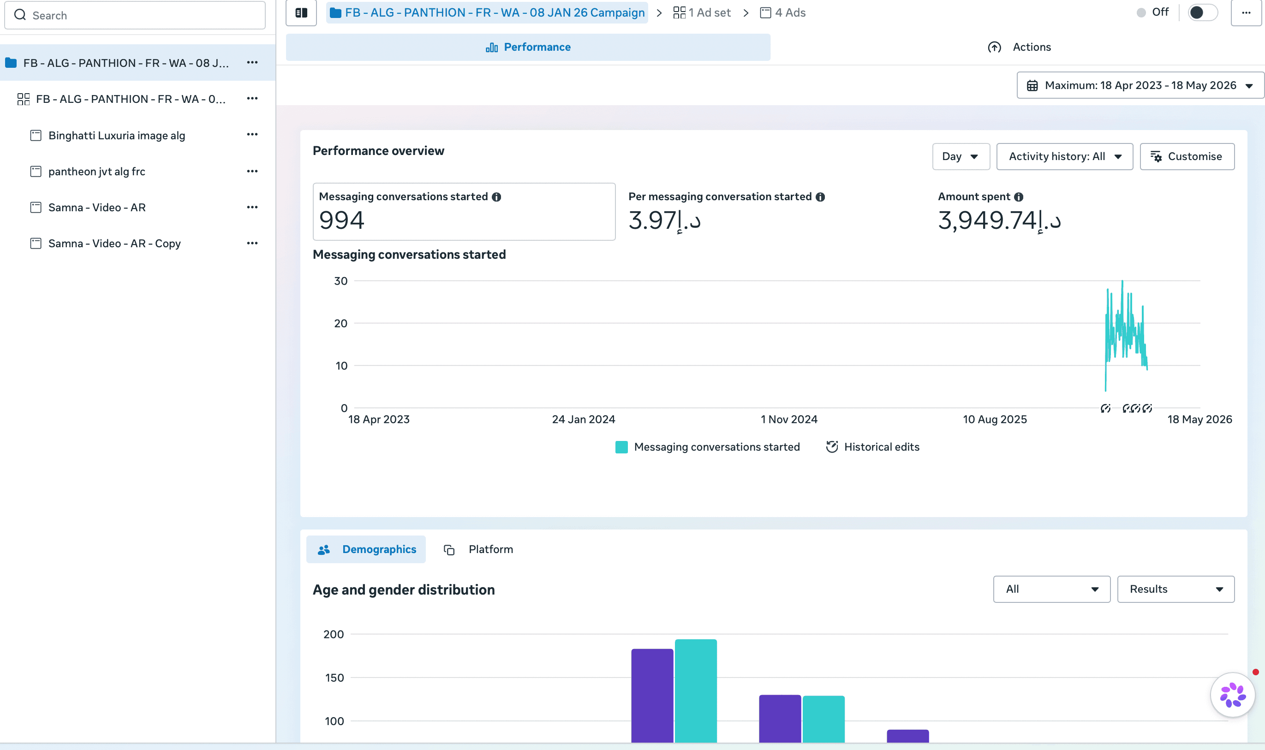Open the Activity history: All dropdown

click(x=1064, y=157)
